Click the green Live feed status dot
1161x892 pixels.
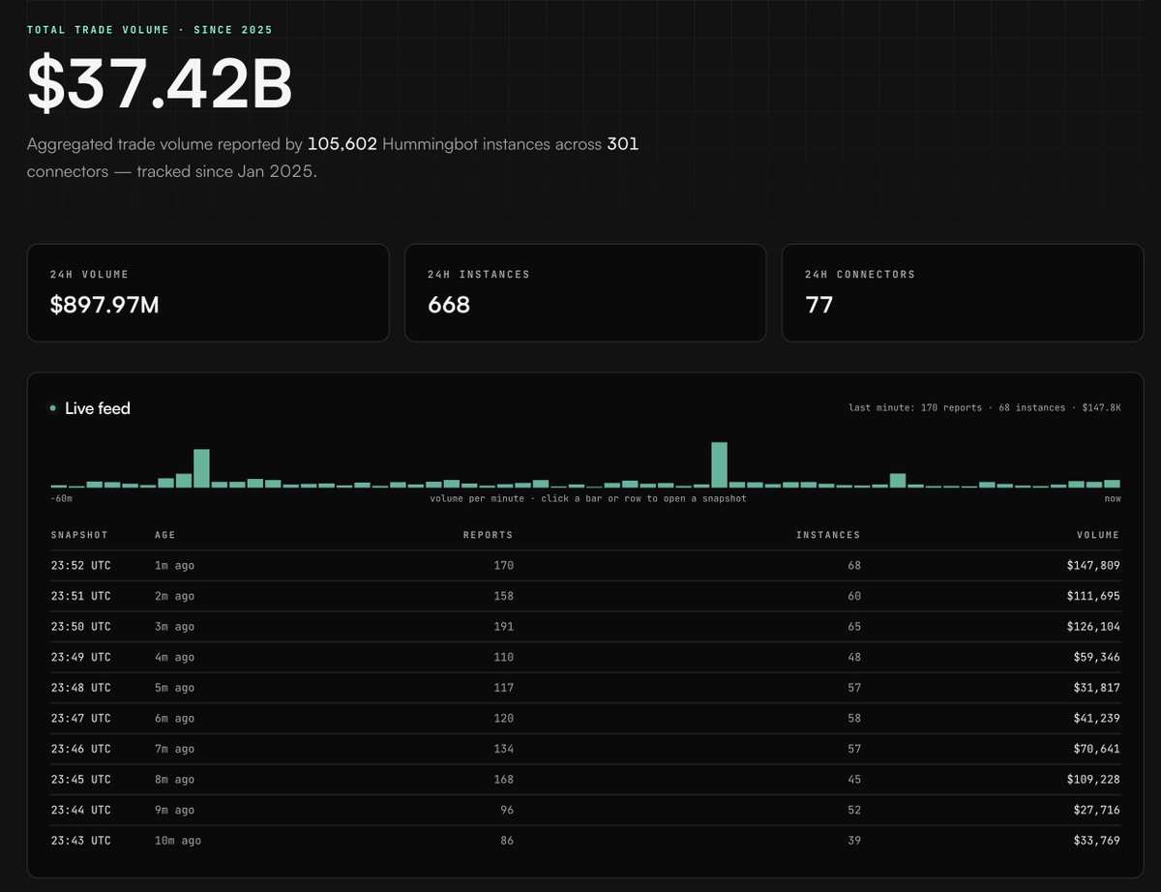click(53, 408)
